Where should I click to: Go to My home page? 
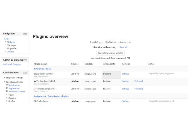11,42
